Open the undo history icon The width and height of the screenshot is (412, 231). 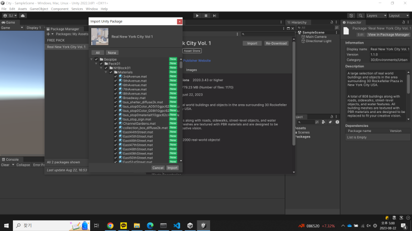(x=351, y=16)
